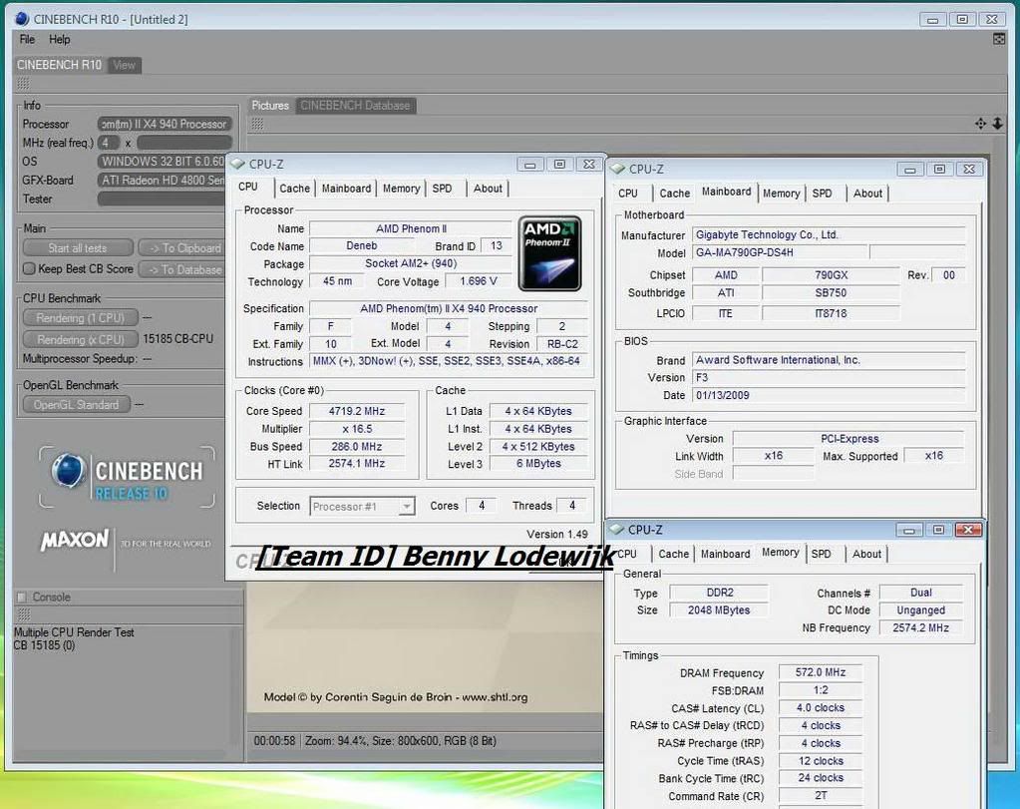The image size is (1020, 809).
Task: Open the File menu in CINEBENCH
Action: coord(27,40)
